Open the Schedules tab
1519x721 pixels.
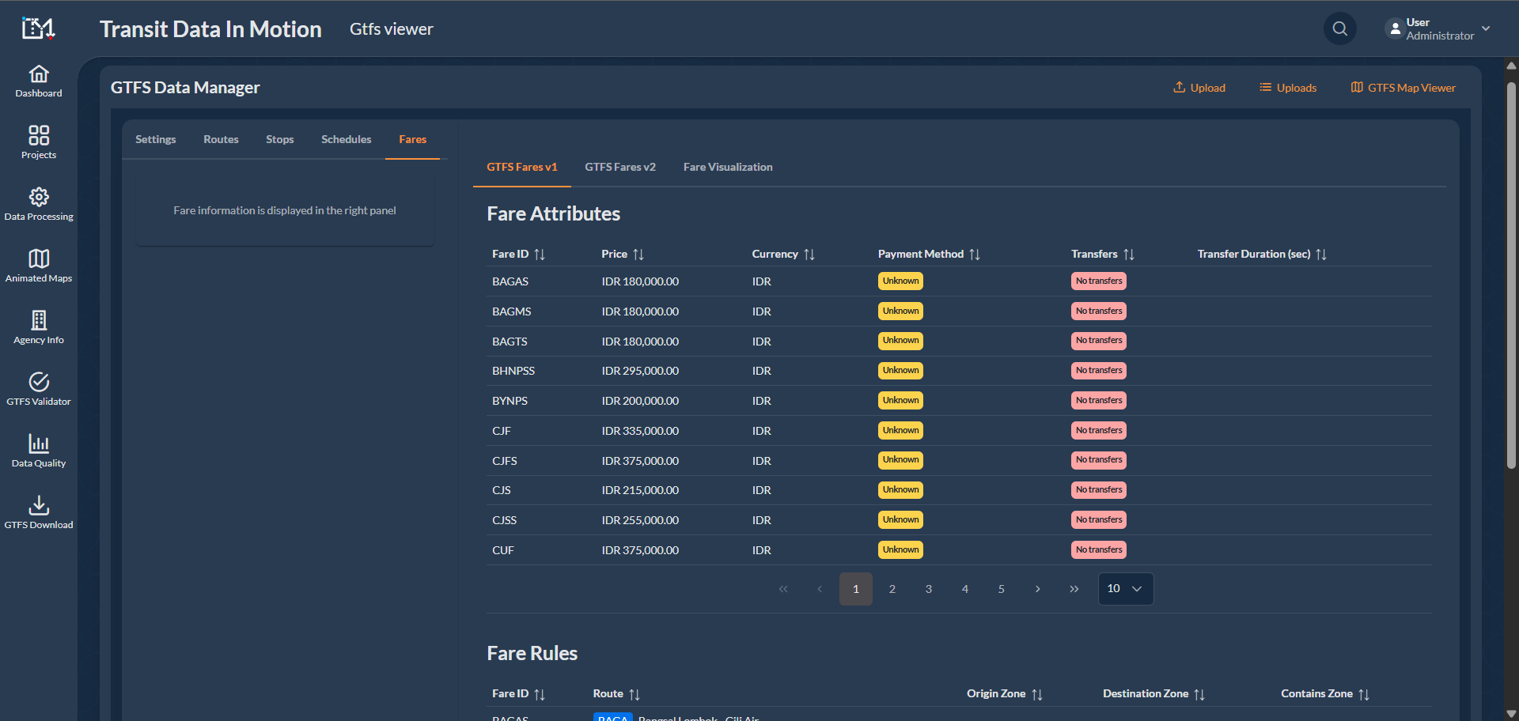[346, 139]
